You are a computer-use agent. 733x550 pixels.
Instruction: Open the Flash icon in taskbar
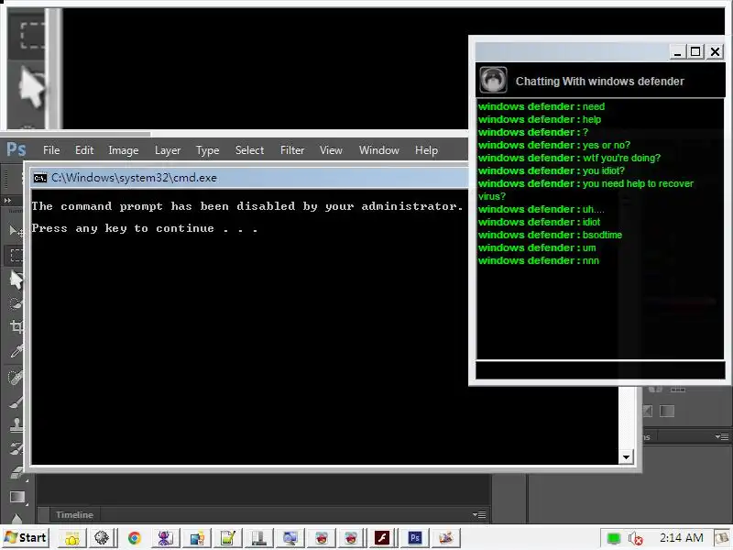pyautogui.click(x=382, y=538)
